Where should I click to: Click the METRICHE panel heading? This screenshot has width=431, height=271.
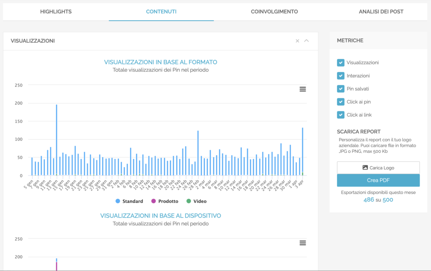(350, 40)
